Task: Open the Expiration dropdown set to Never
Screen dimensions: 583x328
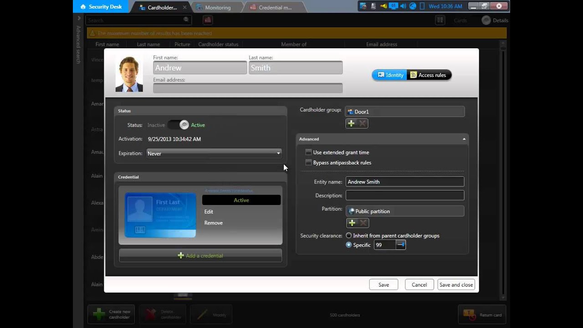Action: click(214, 154)
